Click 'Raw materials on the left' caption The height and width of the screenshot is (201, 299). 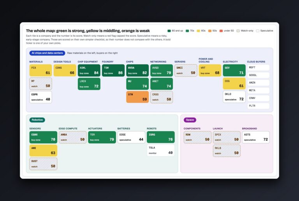click(92, 53)
